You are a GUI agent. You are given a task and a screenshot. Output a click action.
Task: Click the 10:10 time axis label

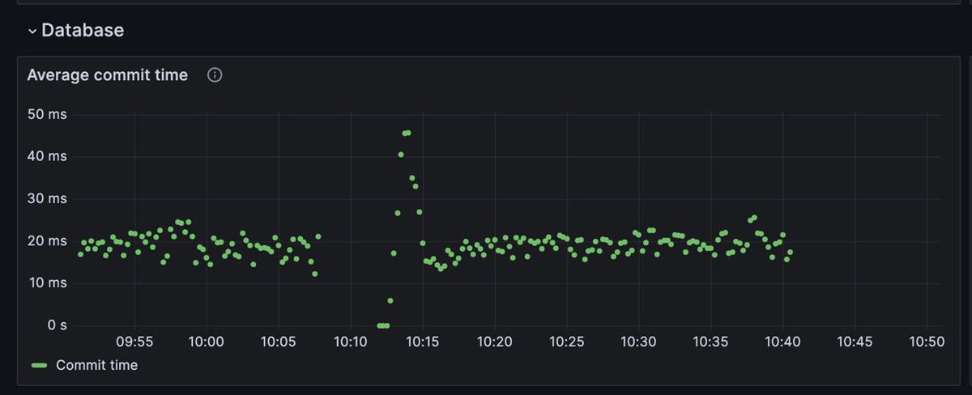[351, 342]
